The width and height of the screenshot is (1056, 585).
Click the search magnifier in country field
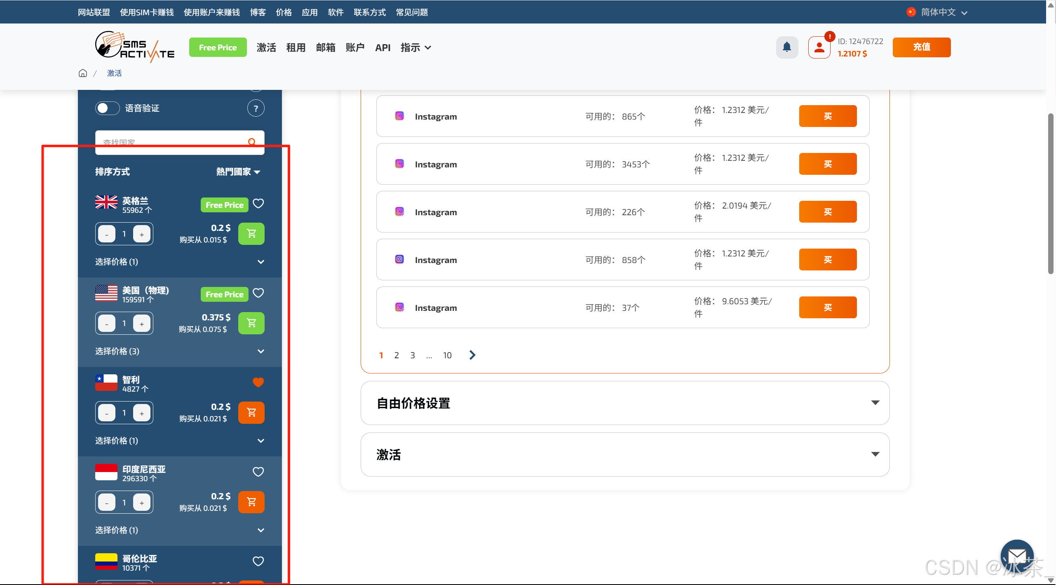click(252, 142)
